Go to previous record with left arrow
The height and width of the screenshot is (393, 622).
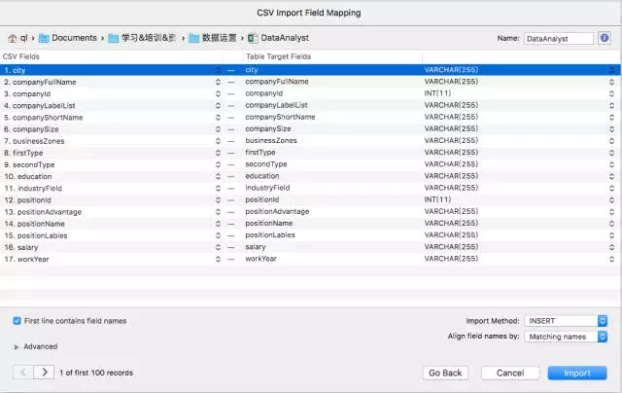(x=23, y=373)
